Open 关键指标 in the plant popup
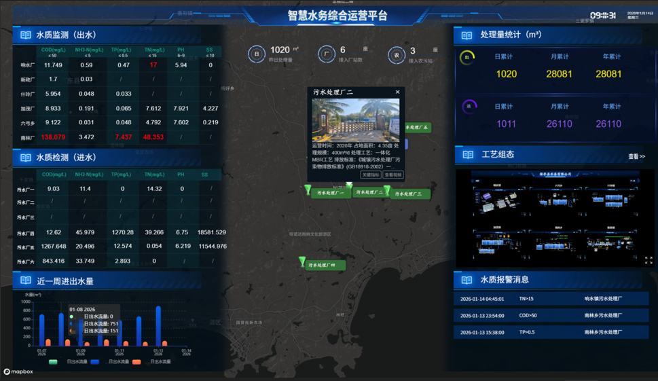The height and width of the screenshot is (381, 658). tap(371, 175)
